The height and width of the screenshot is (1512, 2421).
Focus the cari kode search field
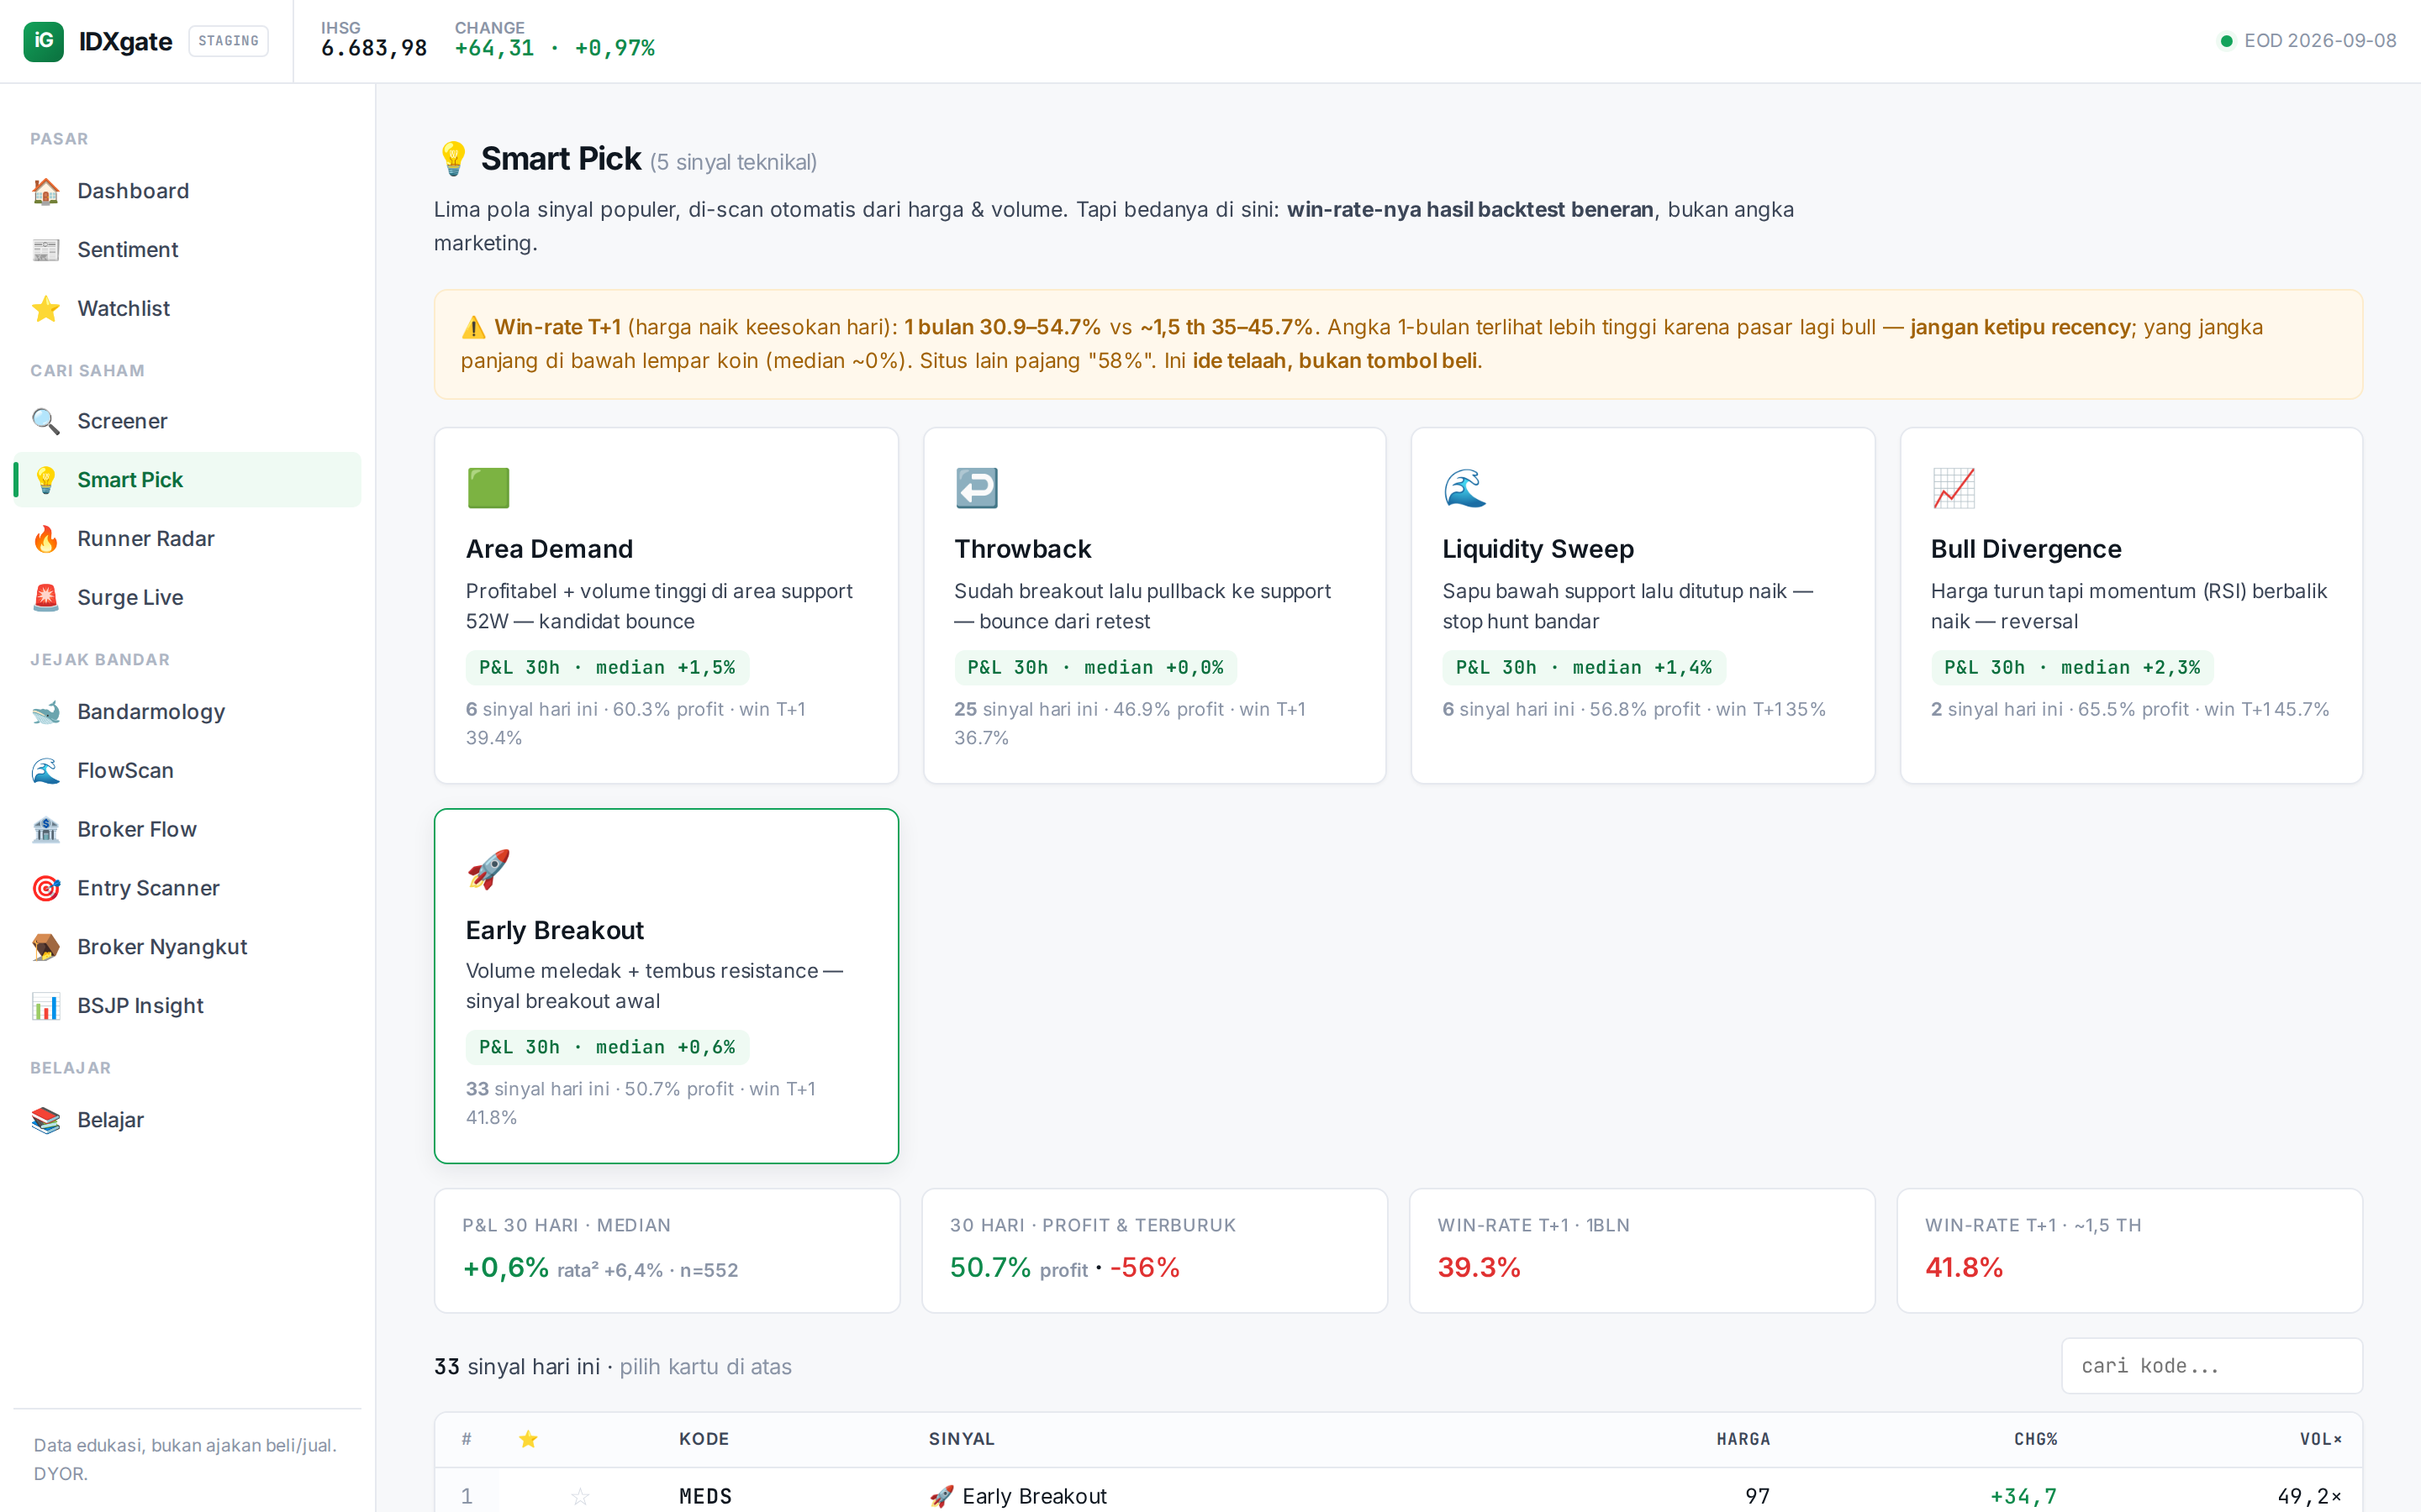(x=2212, y=1366)
